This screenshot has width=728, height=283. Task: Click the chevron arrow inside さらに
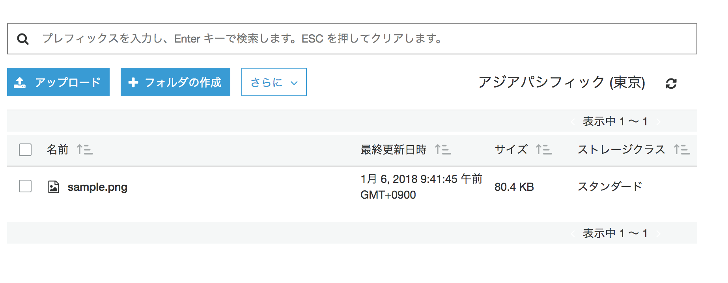(293, 83)
